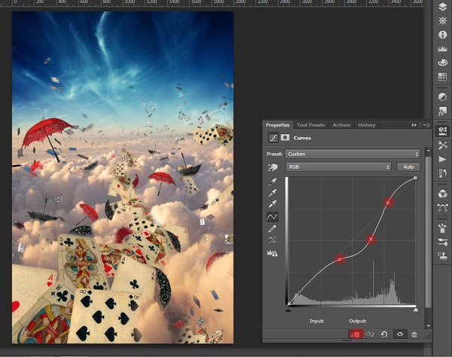Open the Styles fx panel icon

pyautogui.click(x=442, y=111)
